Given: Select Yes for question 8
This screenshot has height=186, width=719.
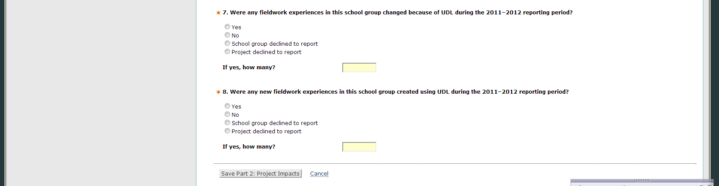Looking at the screenshot, I should pyautogui.click(x=227, y=106).
